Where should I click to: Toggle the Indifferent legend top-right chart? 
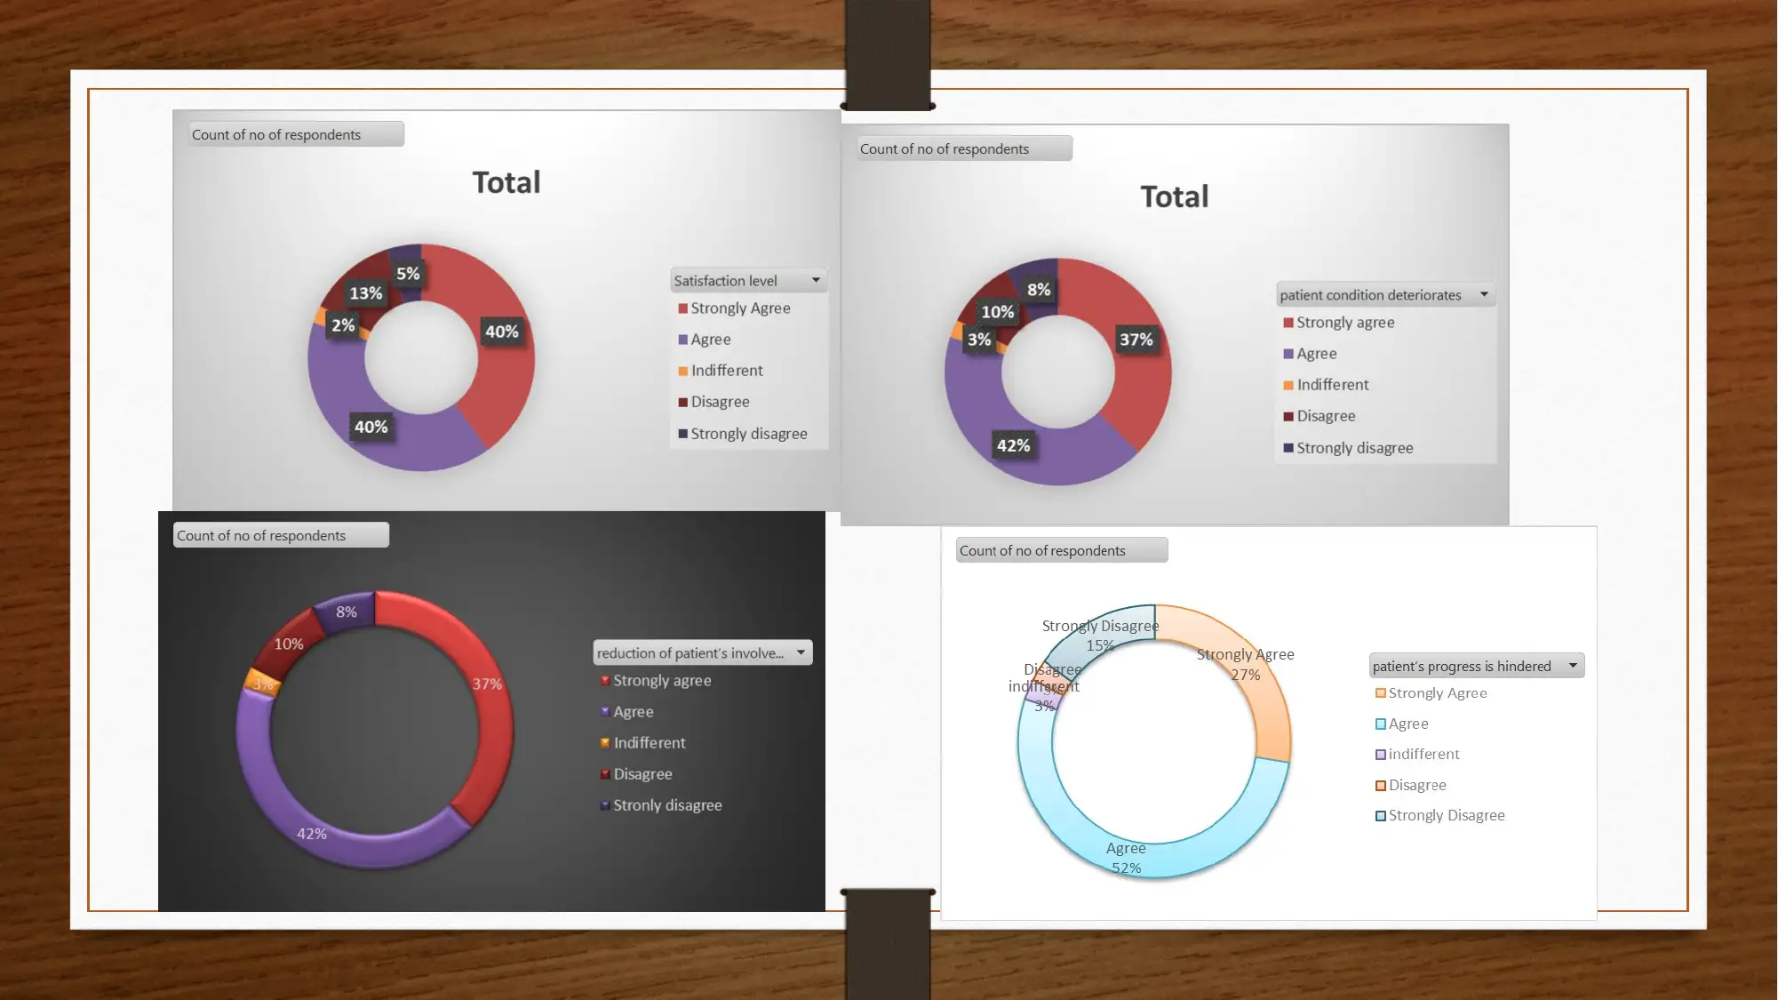1330,383
